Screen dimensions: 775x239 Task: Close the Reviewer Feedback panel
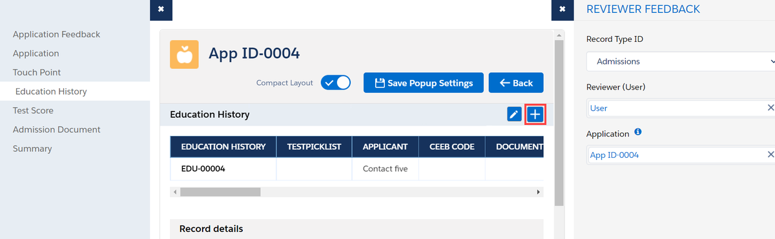[563, 10]
